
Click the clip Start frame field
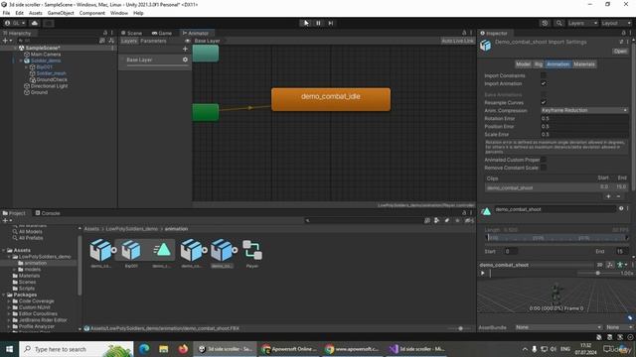pos(510,251)
